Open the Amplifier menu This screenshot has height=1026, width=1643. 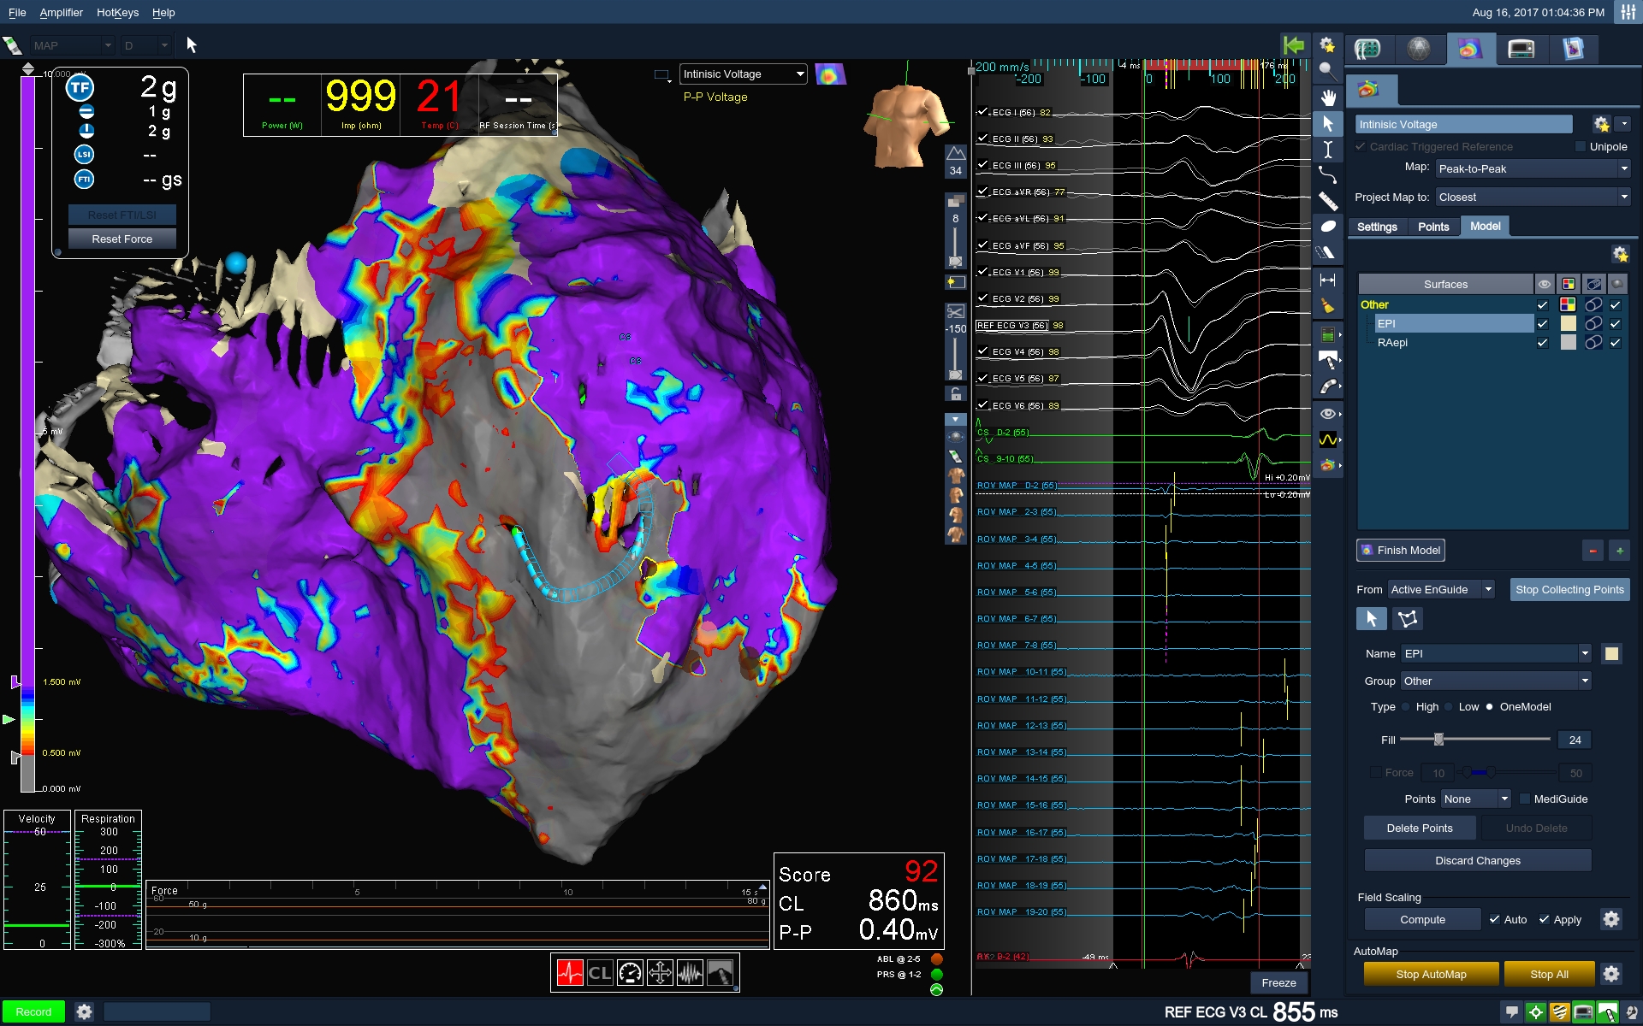(61, 13)
